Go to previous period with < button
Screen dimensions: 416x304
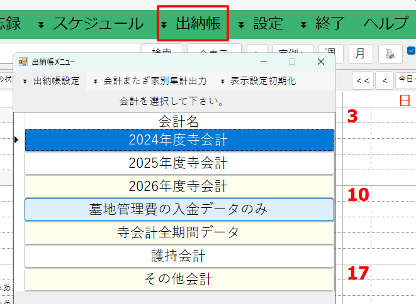[384, 80]
